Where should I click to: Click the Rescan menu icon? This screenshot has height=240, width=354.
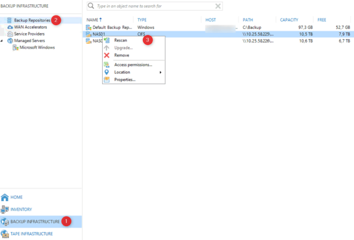[x=106, y=40]
